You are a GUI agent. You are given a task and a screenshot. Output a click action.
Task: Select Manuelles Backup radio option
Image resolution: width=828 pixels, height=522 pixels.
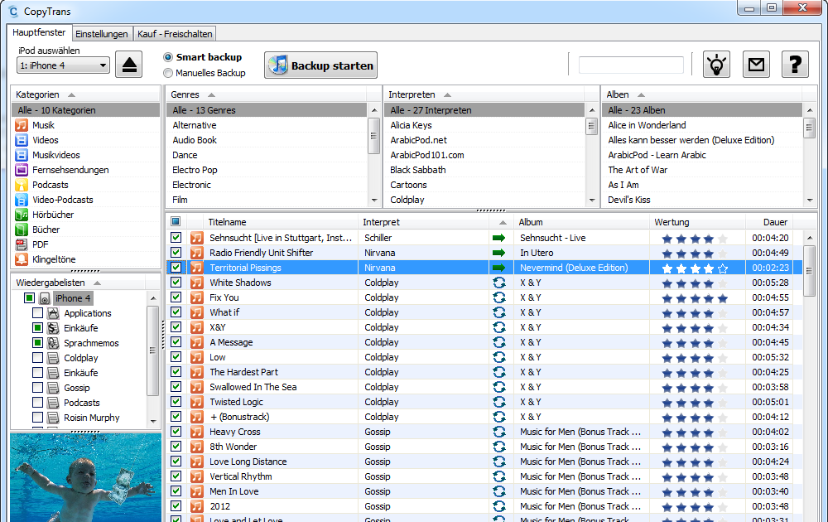click(168, 73)
